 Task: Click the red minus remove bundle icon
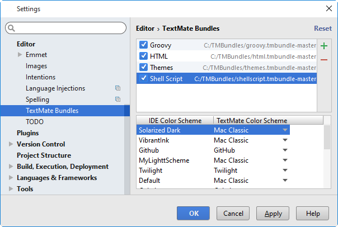[x=324, y=60]
